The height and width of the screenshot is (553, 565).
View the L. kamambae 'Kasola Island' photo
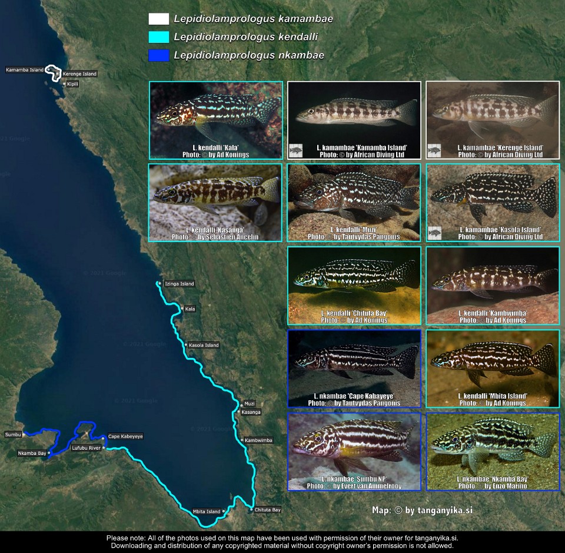pos(493,203)
